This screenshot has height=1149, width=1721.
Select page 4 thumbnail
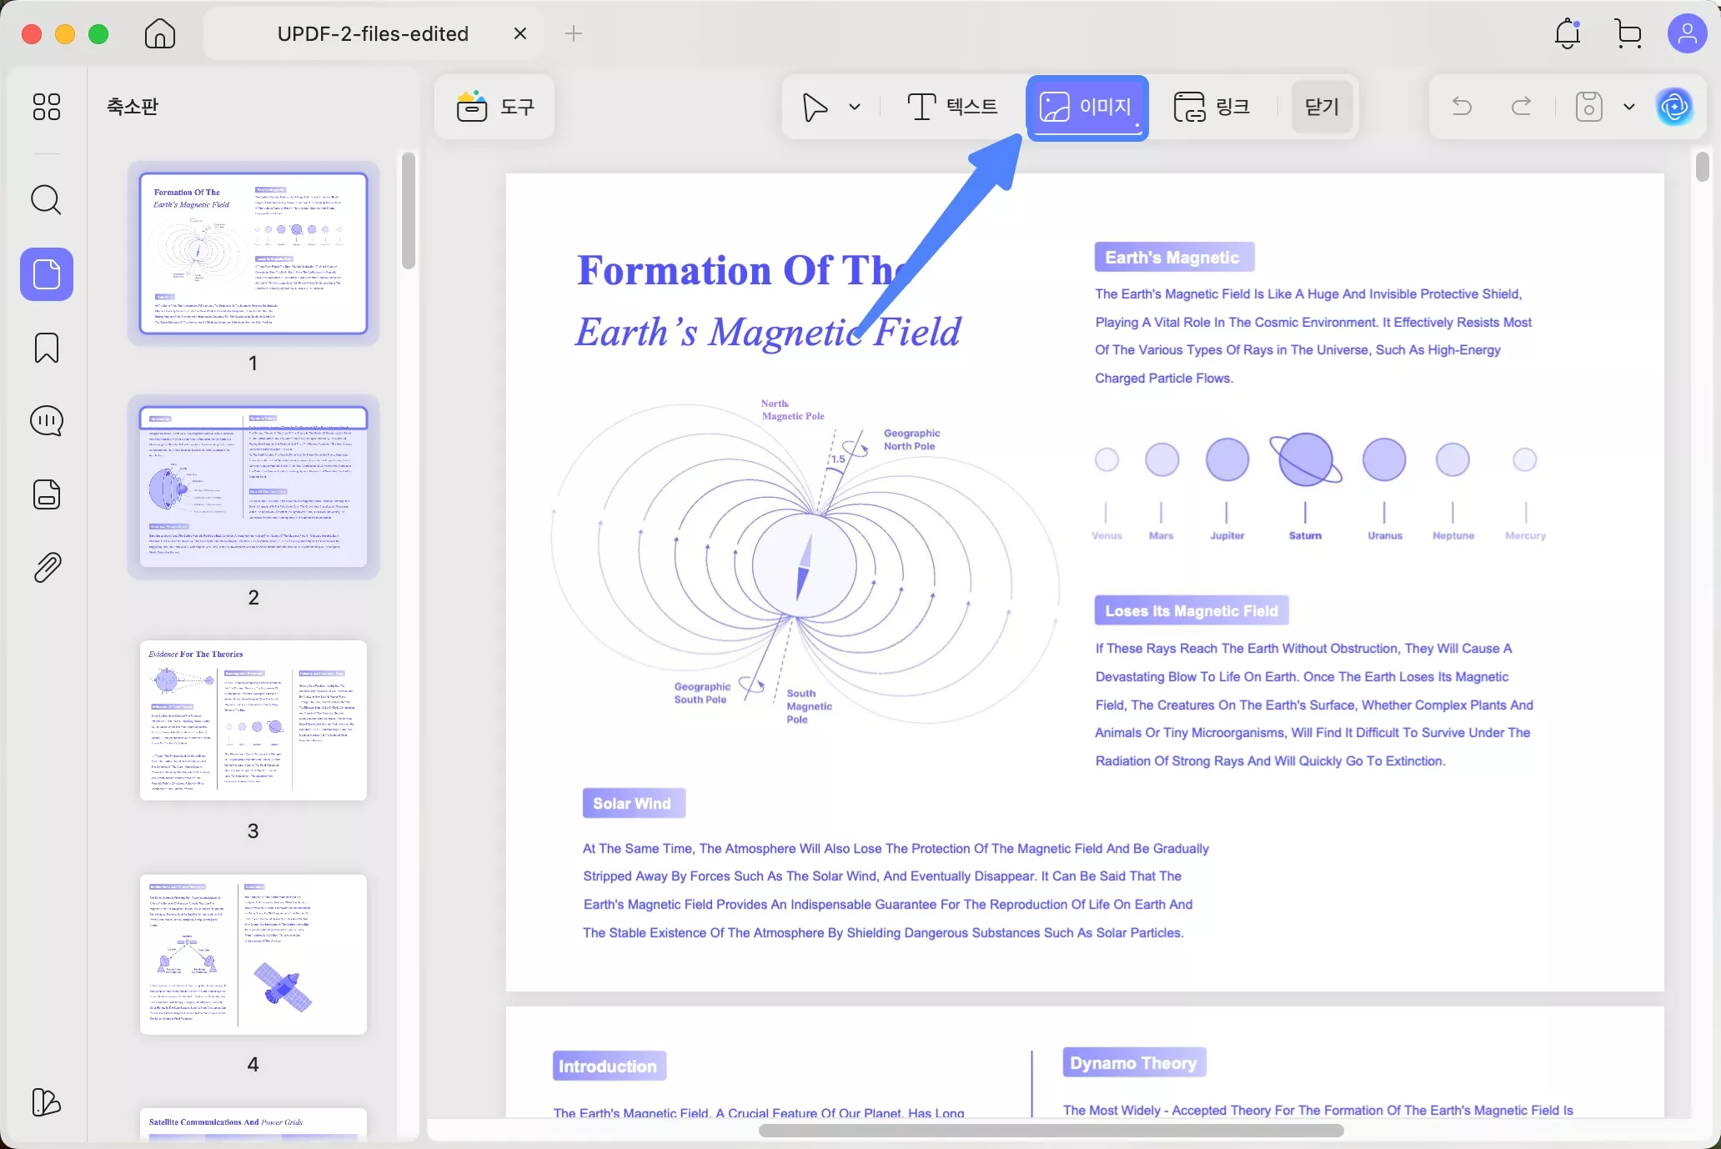(253, 955)
